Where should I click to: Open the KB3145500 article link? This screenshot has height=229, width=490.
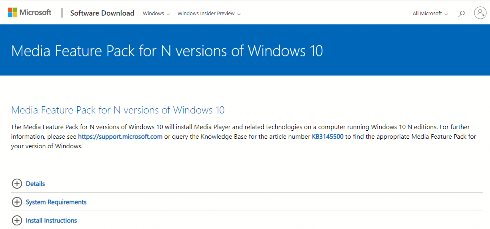pyautogui.click(x=328, y=136)
